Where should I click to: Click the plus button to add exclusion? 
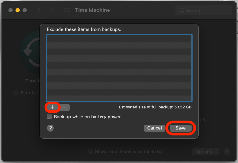point(52,107)
